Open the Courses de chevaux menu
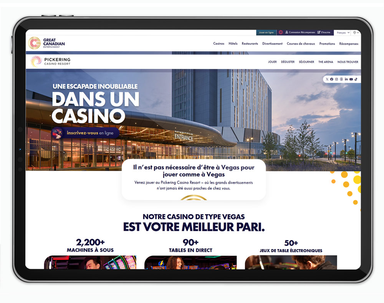The width and height of the screenshot is (384, 303). pos(301,43)
